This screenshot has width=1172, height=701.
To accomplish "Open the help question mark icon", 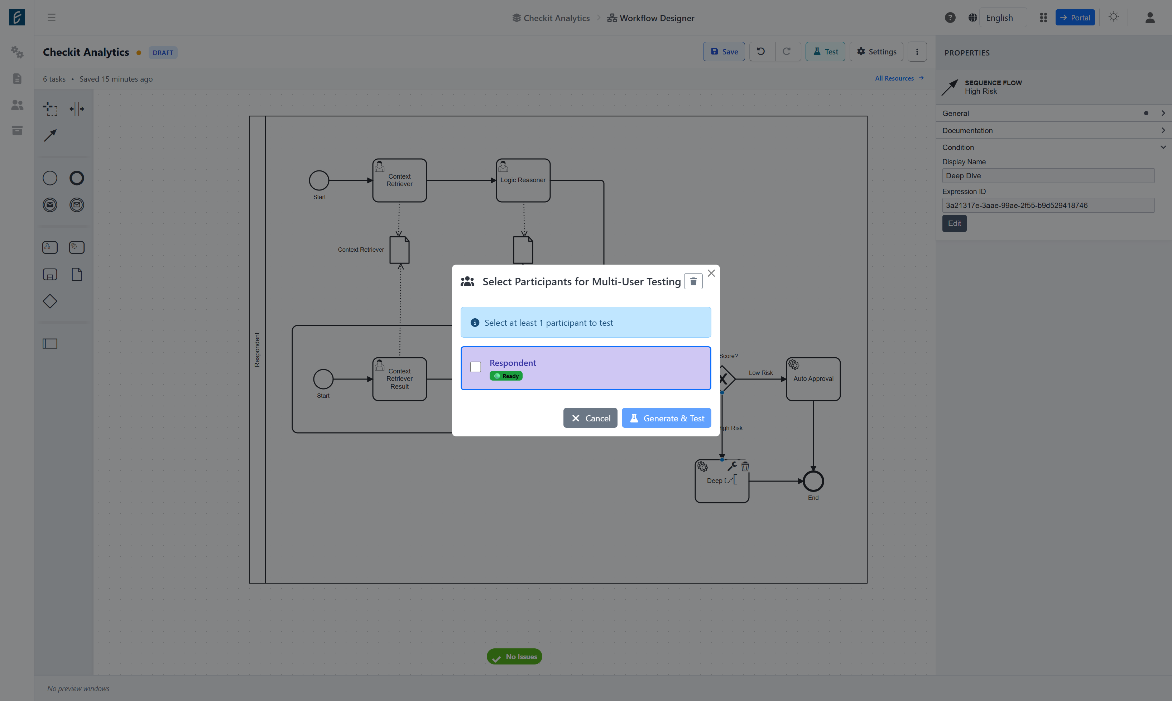I will tap(950, 18).
